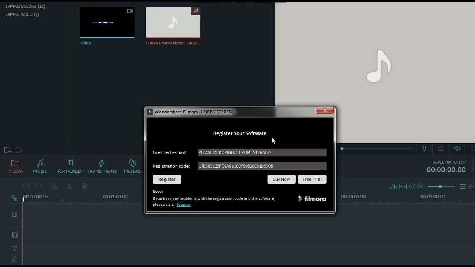Select the Post Malone audio thumbnail

pyautogui.click(x=173, y=23)
